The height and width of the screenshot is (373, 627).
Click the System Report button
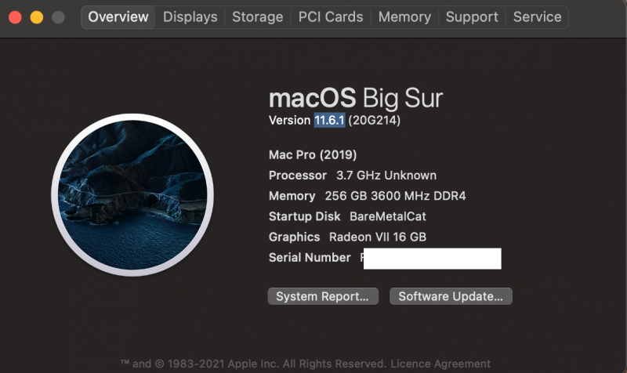pos(322,296)
